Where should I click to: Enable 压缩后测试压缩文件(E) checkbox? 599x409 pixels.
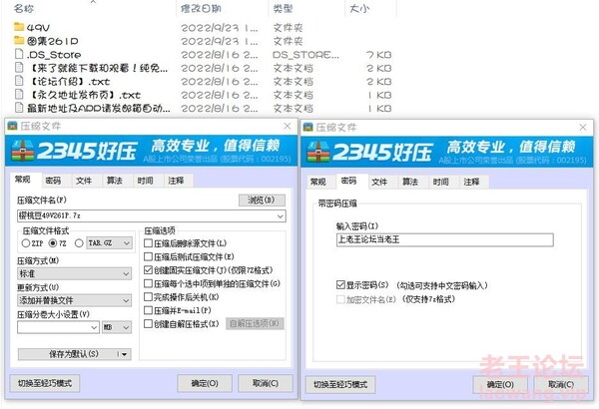(148, 256)
